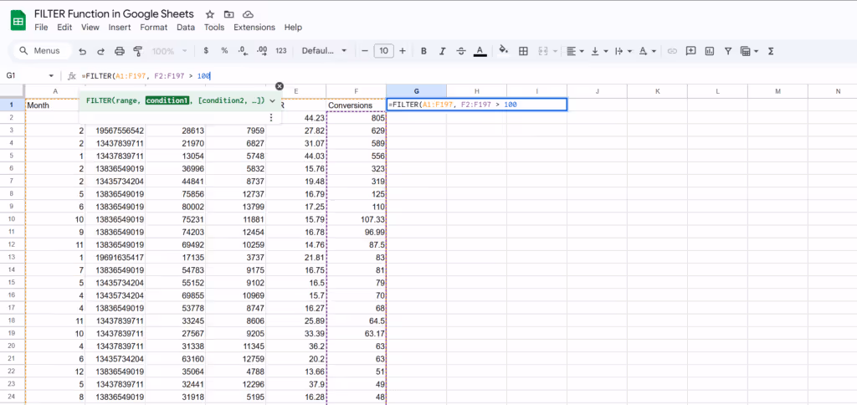Open the vertical align dropdown
Screen dimensions: 857x405
598,51
